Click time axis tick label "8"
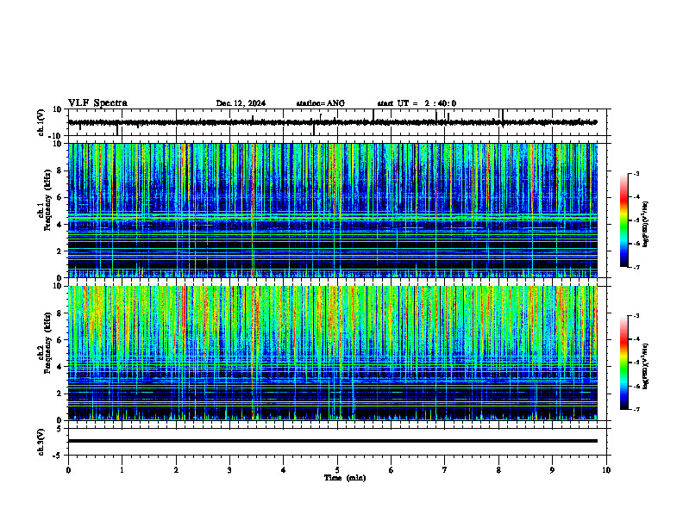This screenshot has height=527, width=683. 498,470
